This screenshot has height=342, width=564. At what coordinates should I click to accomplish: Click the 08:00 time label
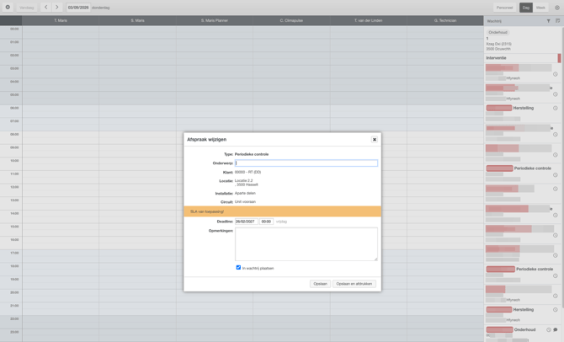click(14, 134)
